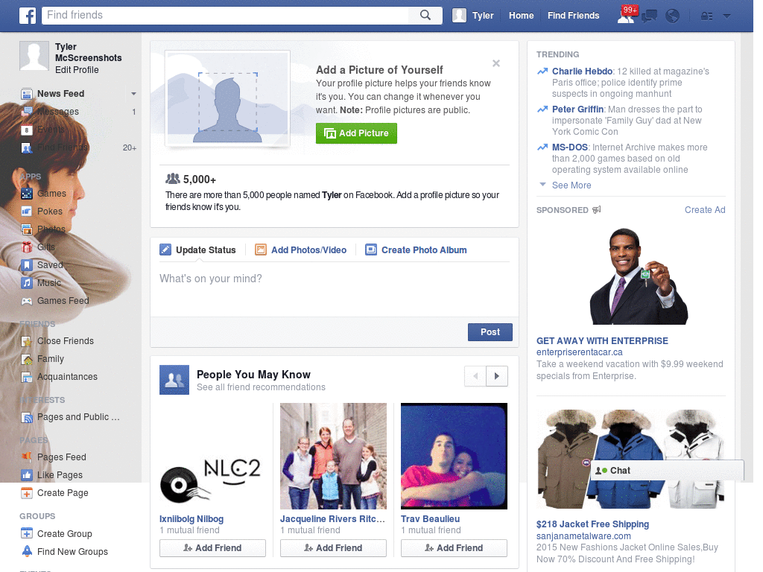Open friend requests icon with 99+ badge
This screenshot has height=572, width=763.
pyautogui.click(x=626, y=16)
